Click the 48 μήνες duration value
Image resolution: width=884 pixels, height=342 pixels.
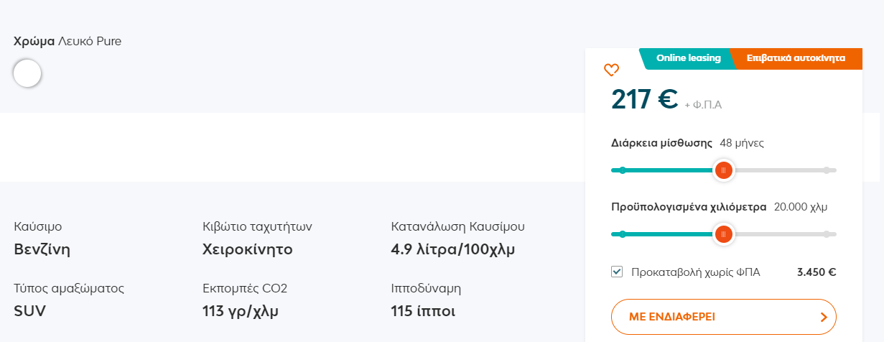742,143
